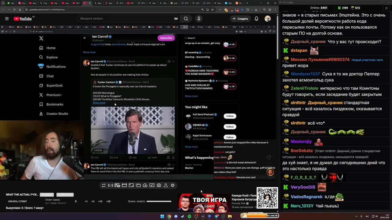
Task: Click the '+1' split minutes button
Action: point(86,201)
